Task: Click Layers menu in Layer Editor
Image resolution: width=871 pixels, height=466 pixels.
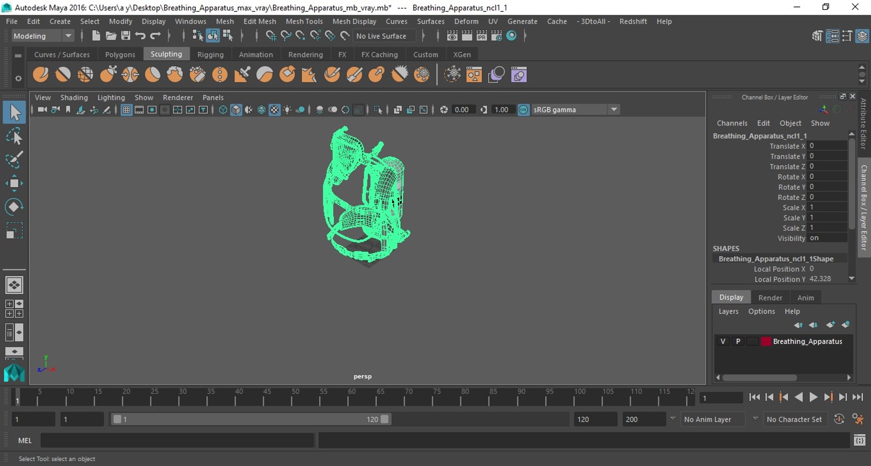Action: pyautogui.click(x=728, y=311)
